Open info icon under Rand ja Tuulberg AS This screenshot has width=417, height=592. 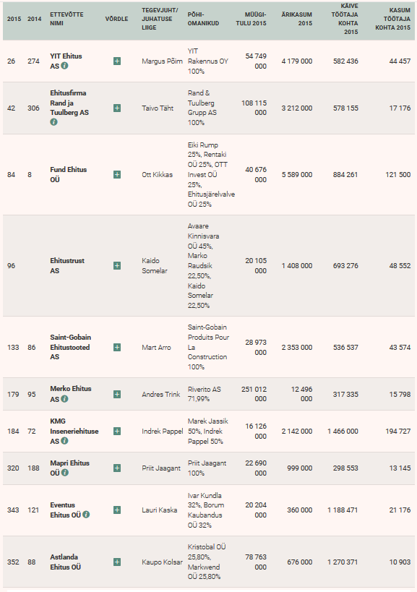coord(53,122)
